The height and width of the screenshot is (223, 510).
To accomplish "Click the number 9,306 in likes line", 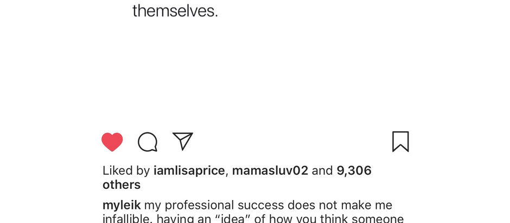I will 354,170.
